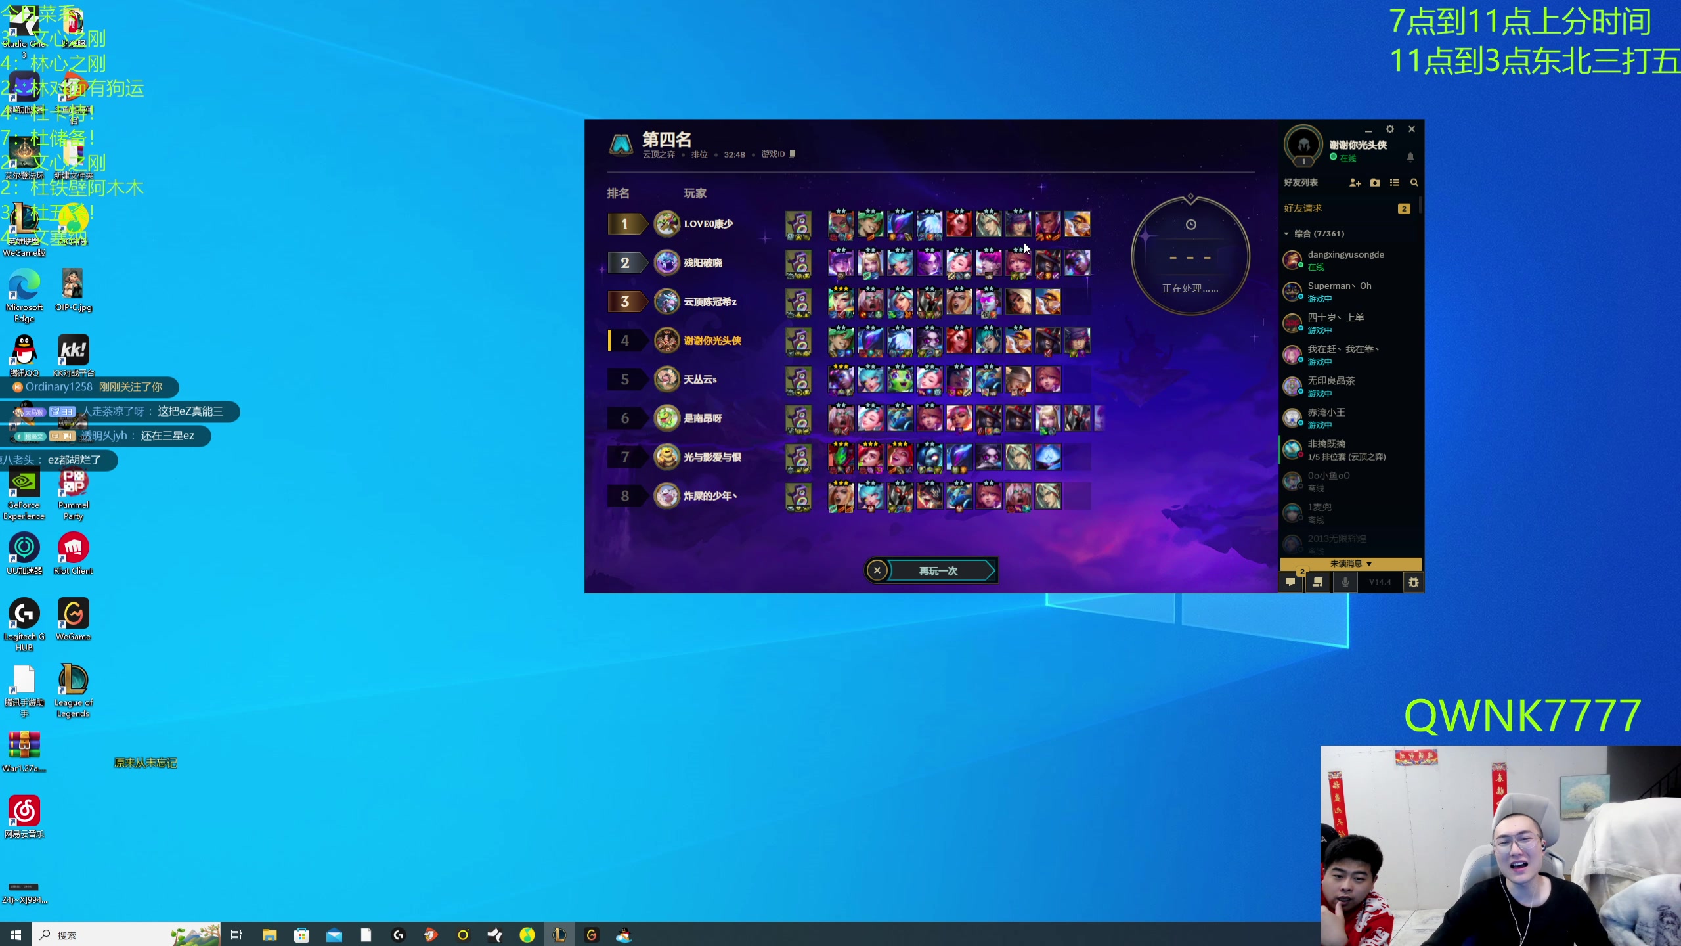
Task: Open GeForce Experience desktop shortcut
Action: (24, 495)
